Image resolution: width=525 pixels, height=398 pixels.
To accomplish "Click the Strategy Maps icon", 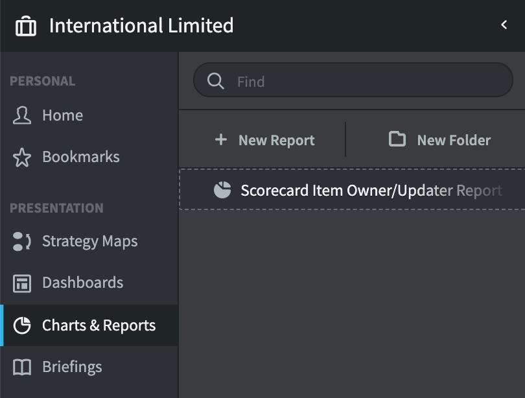I will point(22,241).
